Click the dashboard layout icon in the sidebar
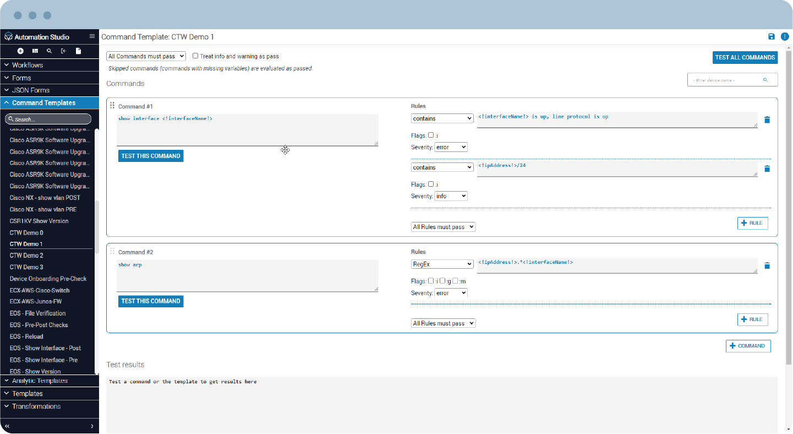This screenshot has width=793, height=434. click(34, 51)
